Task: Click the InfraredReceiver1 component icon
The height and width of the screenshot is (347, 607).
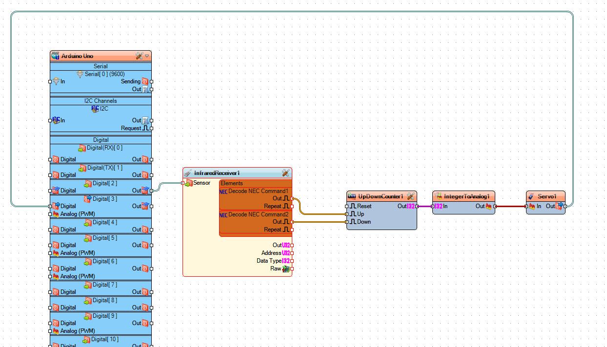Action: click(188, 173)
